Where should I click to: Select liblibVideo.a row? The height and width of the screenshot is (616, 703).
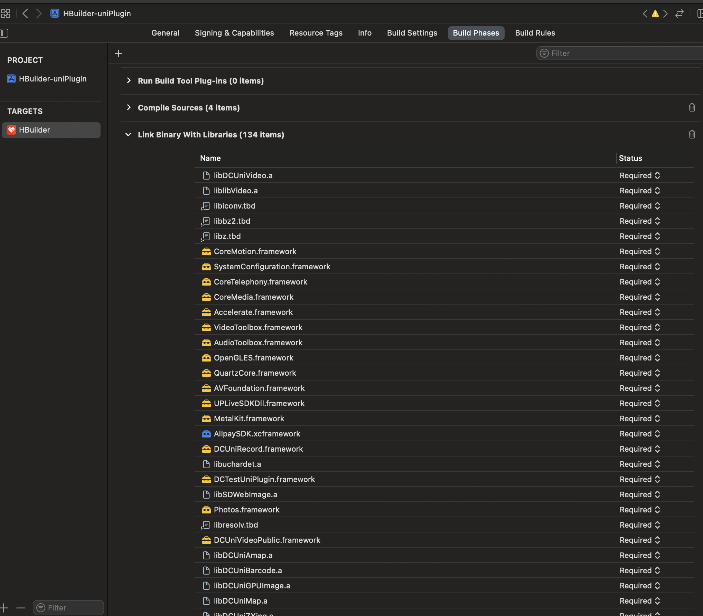444,191
